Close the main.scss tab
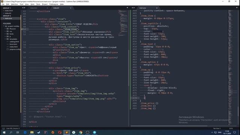Screen dimensions: 240x135 [x=157, y=8]
